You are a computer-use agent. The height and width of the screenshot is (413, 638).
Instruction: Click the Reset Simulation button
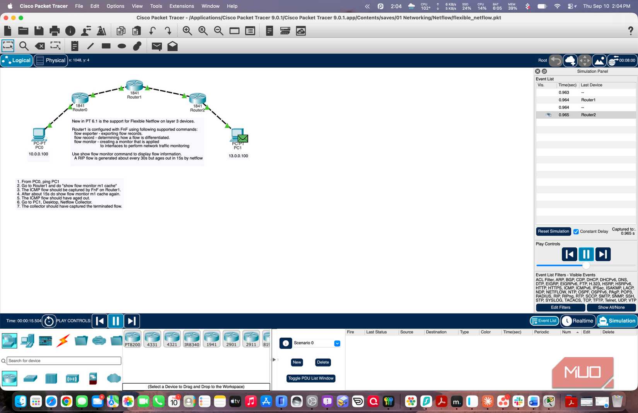[553, 231]
